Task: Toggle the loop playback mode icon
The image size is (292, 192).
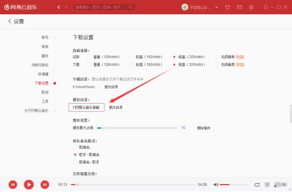Action: coord(257,185)
